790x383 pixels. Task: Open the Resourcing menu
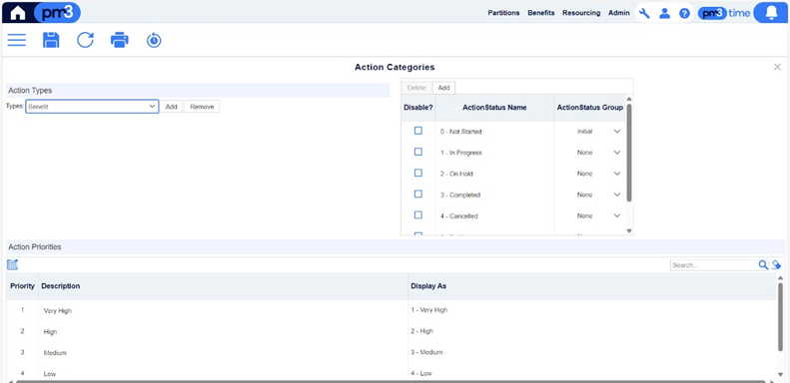[x=581, y=13]
